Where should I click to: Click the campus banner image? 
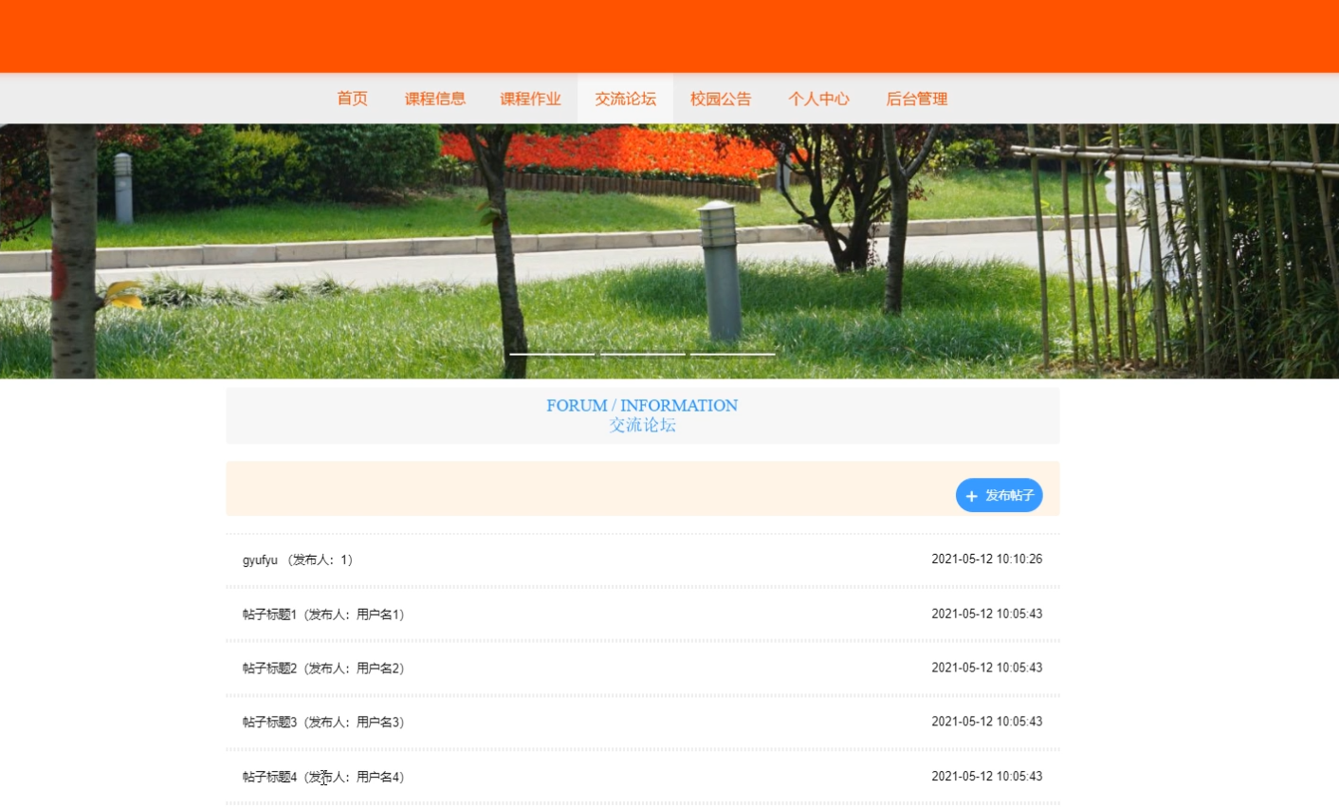[669, 251]
